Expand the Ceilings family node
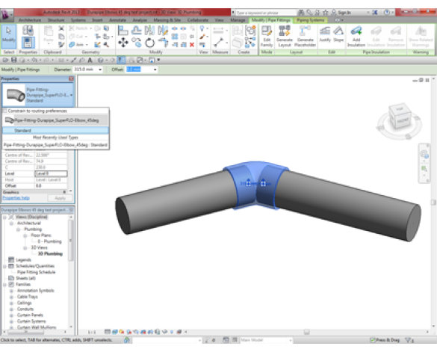 point(11,303)
